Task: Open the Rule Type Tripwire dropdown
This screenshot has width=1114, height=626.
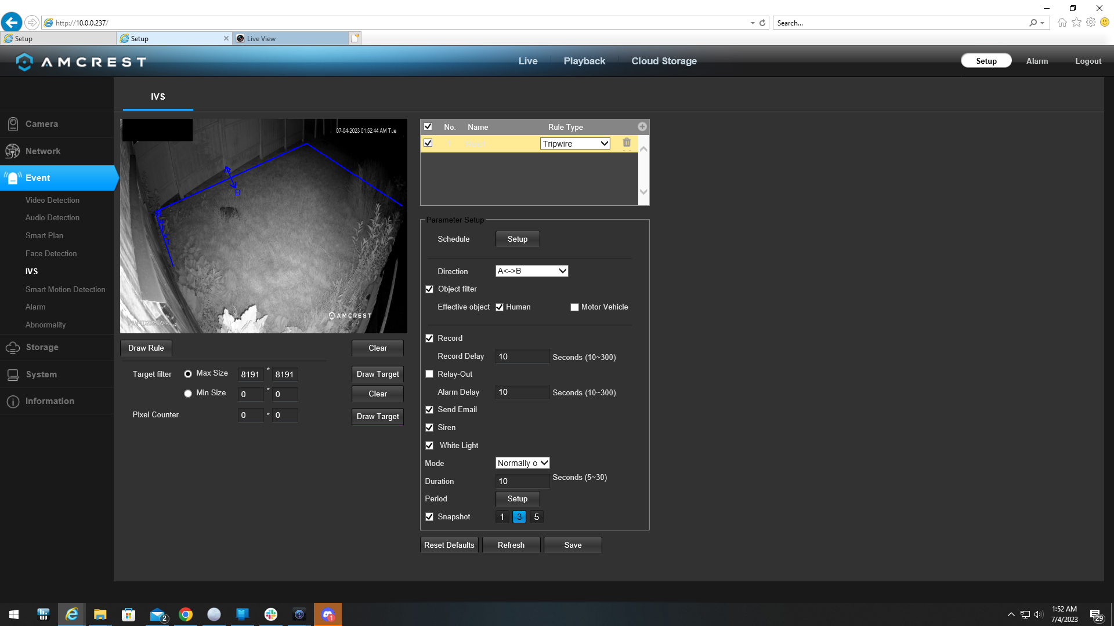Action: point(575,144)
